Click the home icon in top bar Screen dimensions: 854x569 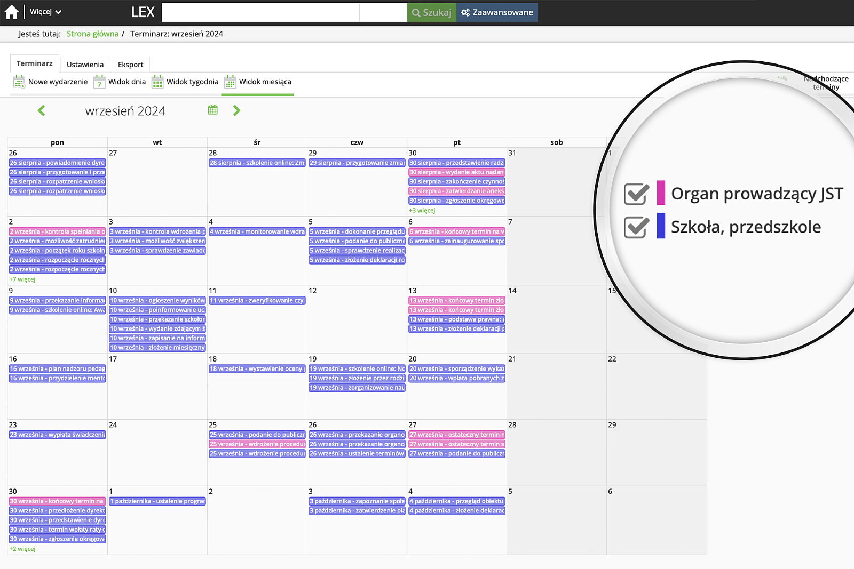coord(11,12)
